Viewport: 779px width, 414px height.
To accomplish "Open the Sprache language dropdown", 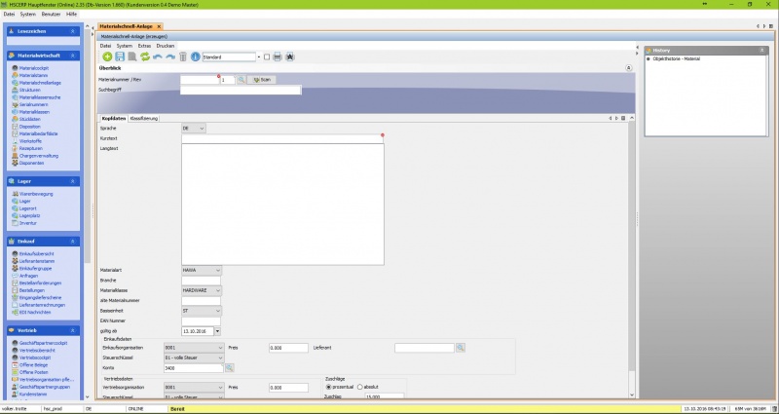I will coord(202,128).
